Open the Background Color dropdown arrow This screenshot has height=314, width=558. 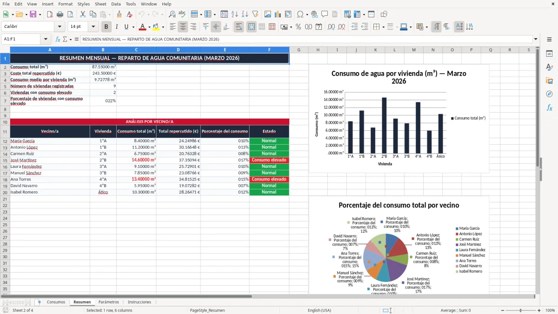162,27
